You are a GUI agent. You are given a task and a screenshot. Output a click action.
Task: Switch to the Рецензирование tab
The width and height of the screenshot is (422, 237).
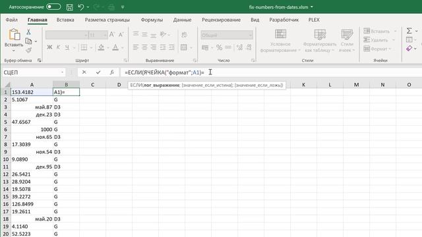[222, 20]
